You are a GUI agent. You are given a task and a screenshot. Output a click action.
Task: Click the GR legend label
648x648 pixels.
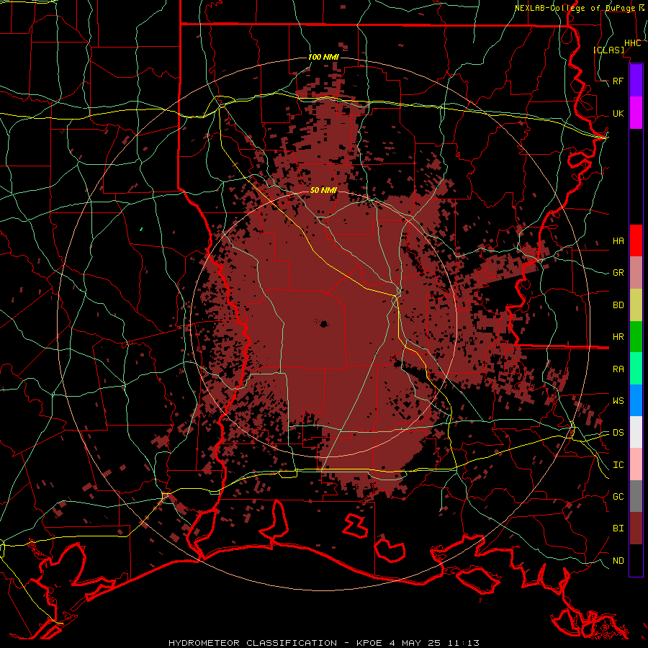point(618,273)
